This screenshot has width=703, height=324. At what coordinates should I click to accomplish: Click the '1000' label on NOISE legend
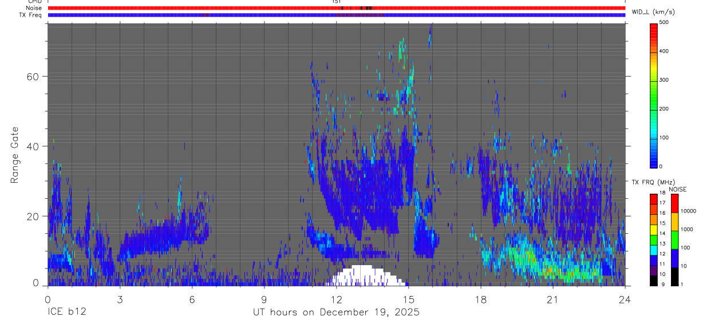(x=688, y=229)
